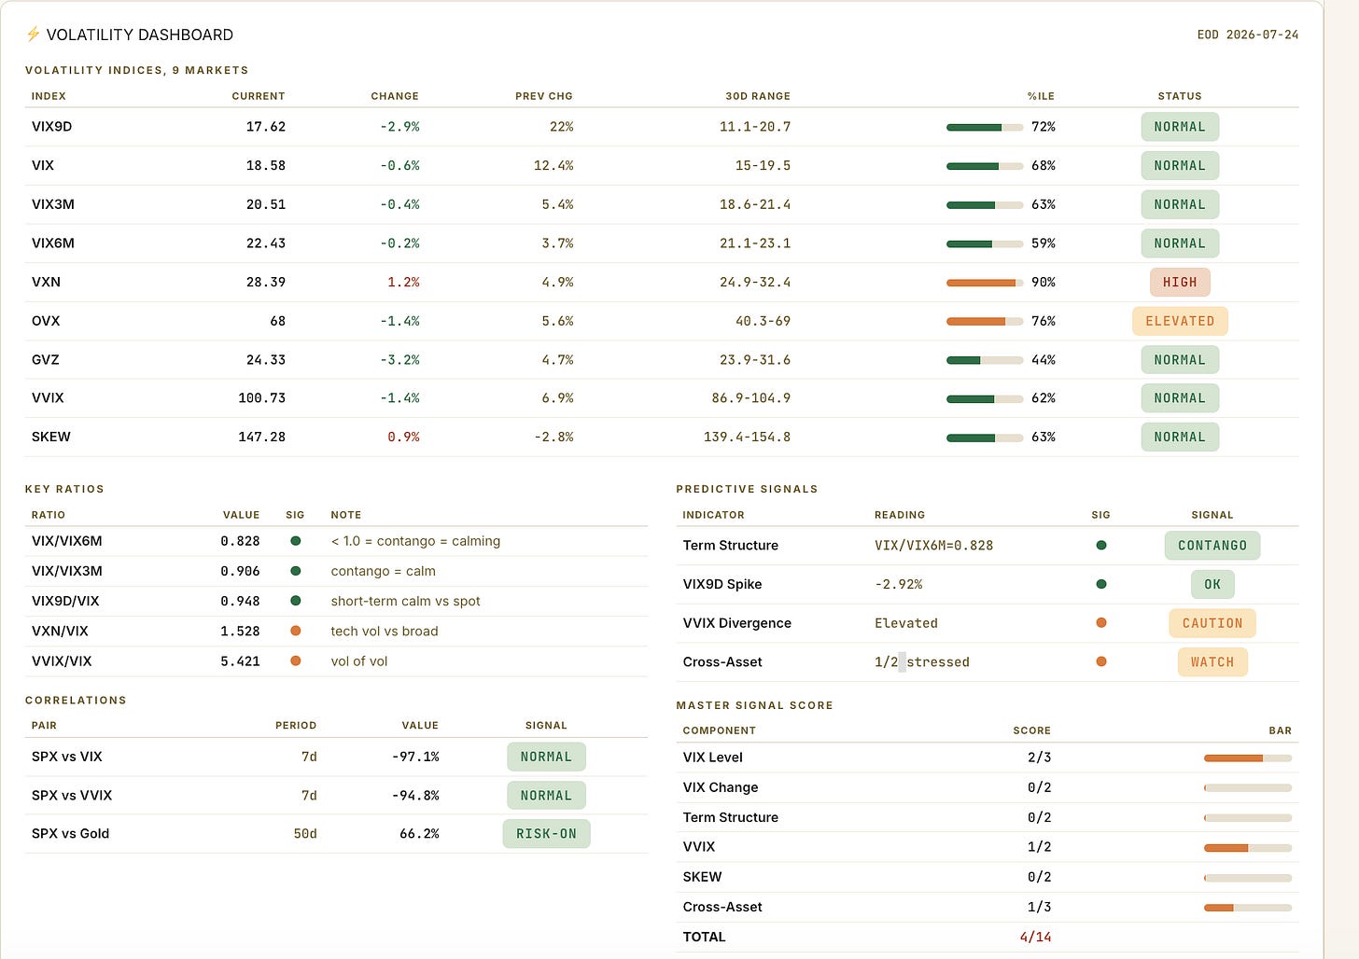Select the VVIX score bar in Master Signal Score
Screen dimensions: 1359x959
[1248, 847]
